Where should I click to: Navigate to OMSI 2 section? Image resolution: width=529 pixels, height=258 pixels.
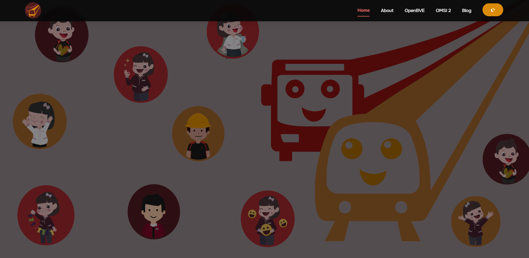pos(443,10)
